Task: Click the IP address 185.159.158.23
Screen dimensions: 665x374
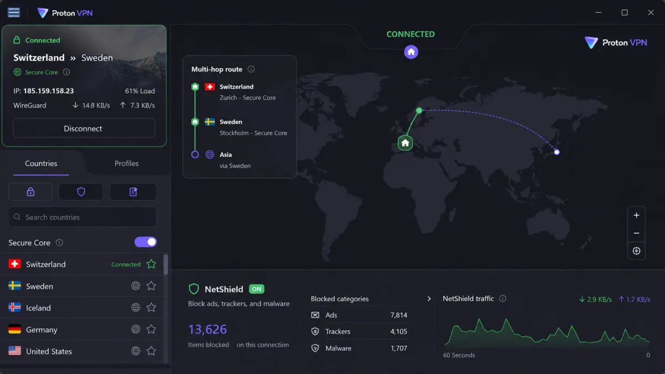Action: (x=48, y=91)
